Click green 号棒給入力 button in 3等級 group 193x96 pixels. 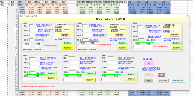(x=176, y=43)
